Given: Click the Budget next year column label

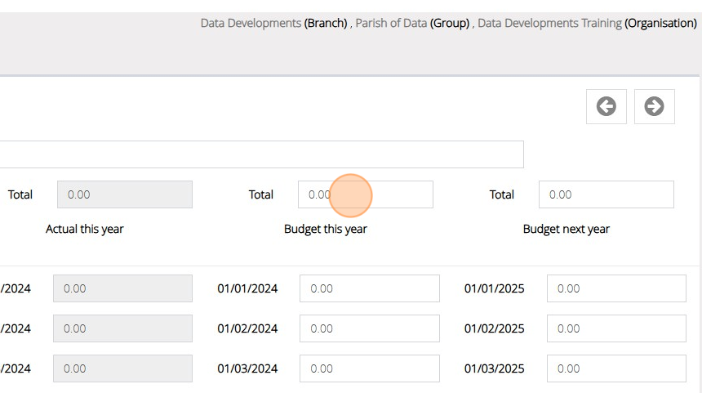Looking at the screenshot, I should pyautogui.click(x=566, y=229).
